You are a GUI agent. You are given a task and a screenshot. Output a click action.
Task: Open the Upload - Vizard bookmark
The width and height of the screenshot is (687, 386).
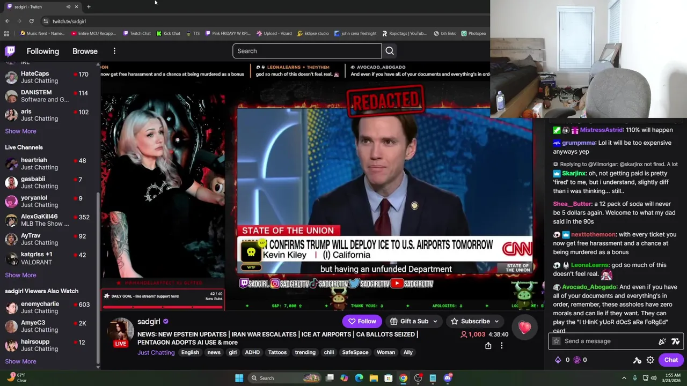[274, 33]
